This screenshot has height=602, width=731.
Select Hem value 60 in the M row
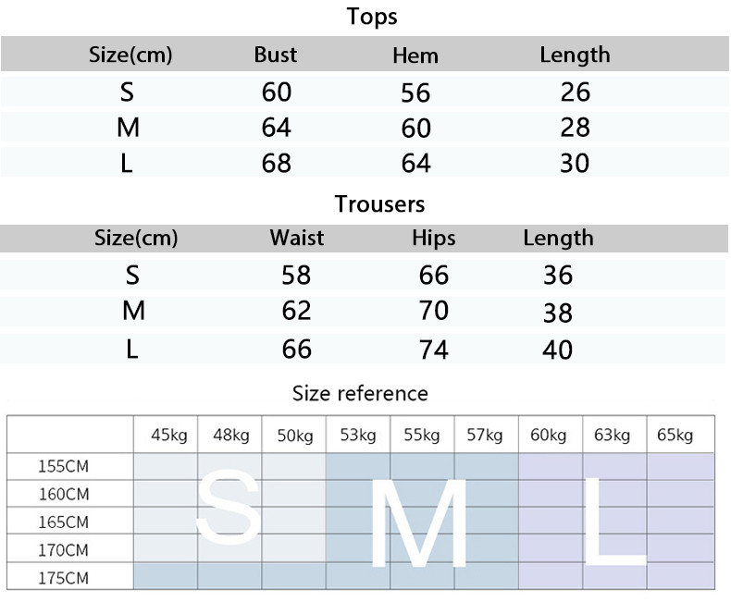click(415, 129)
